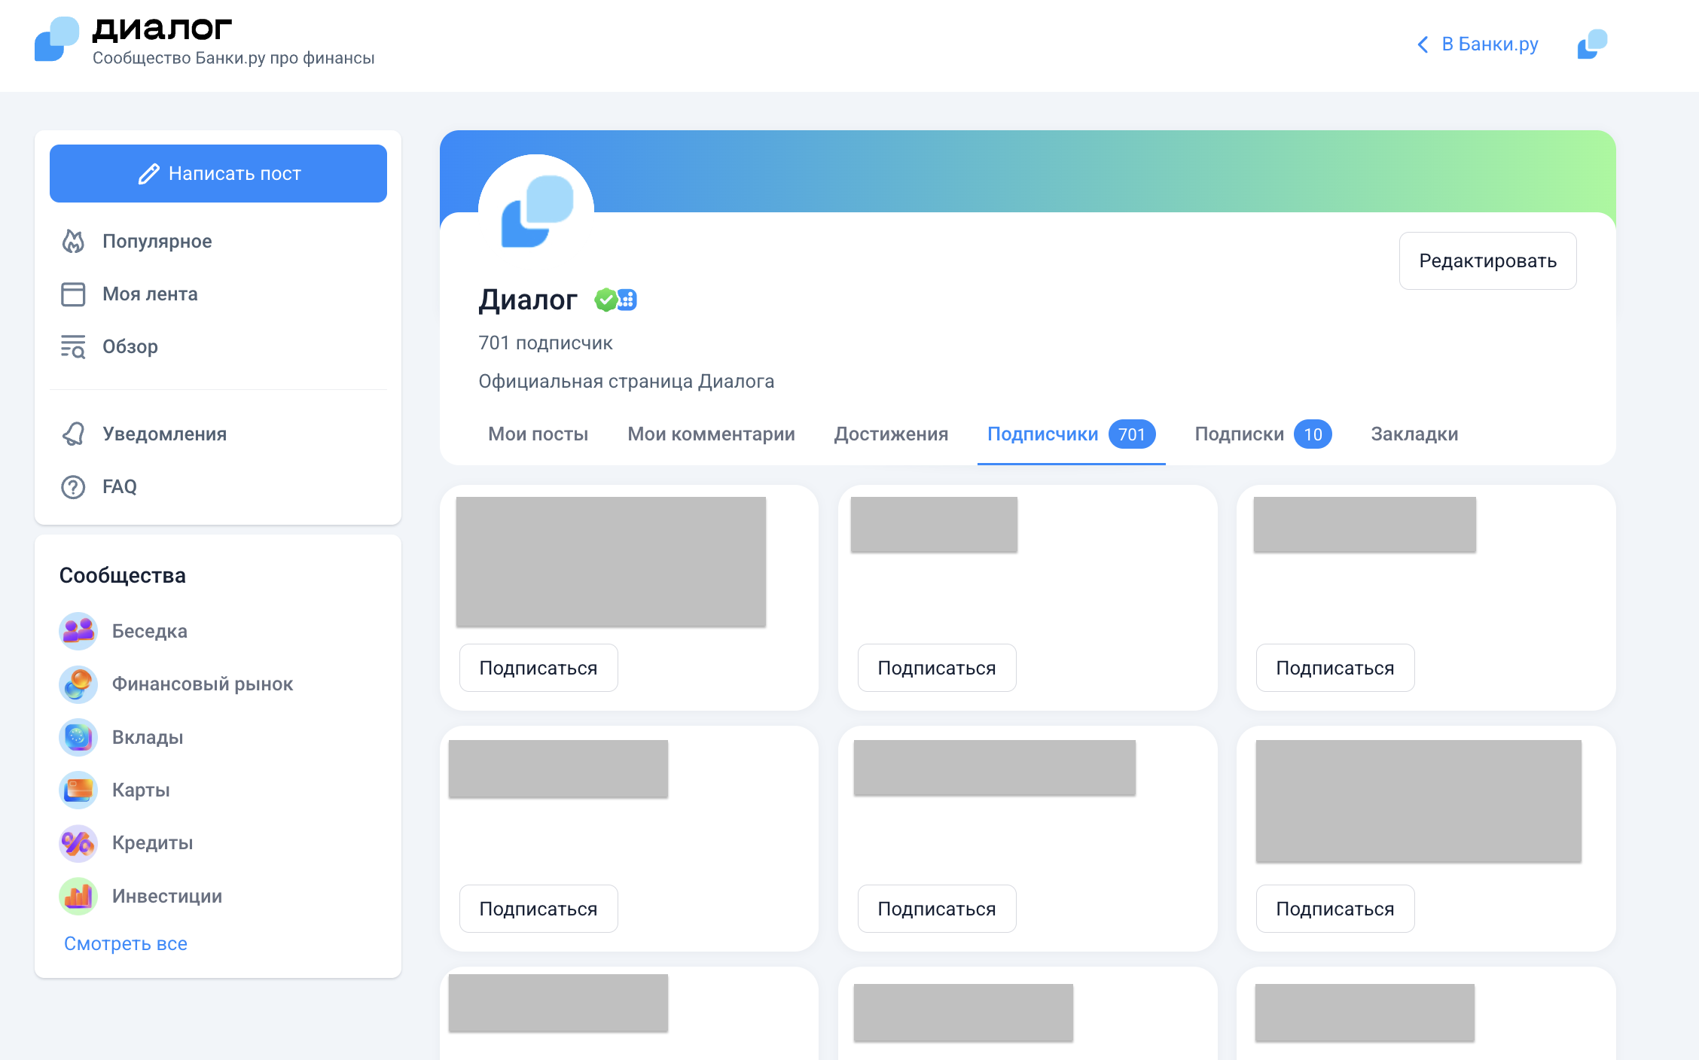
Task: Click the search-list icon beside Обзор
Action: 73,346
